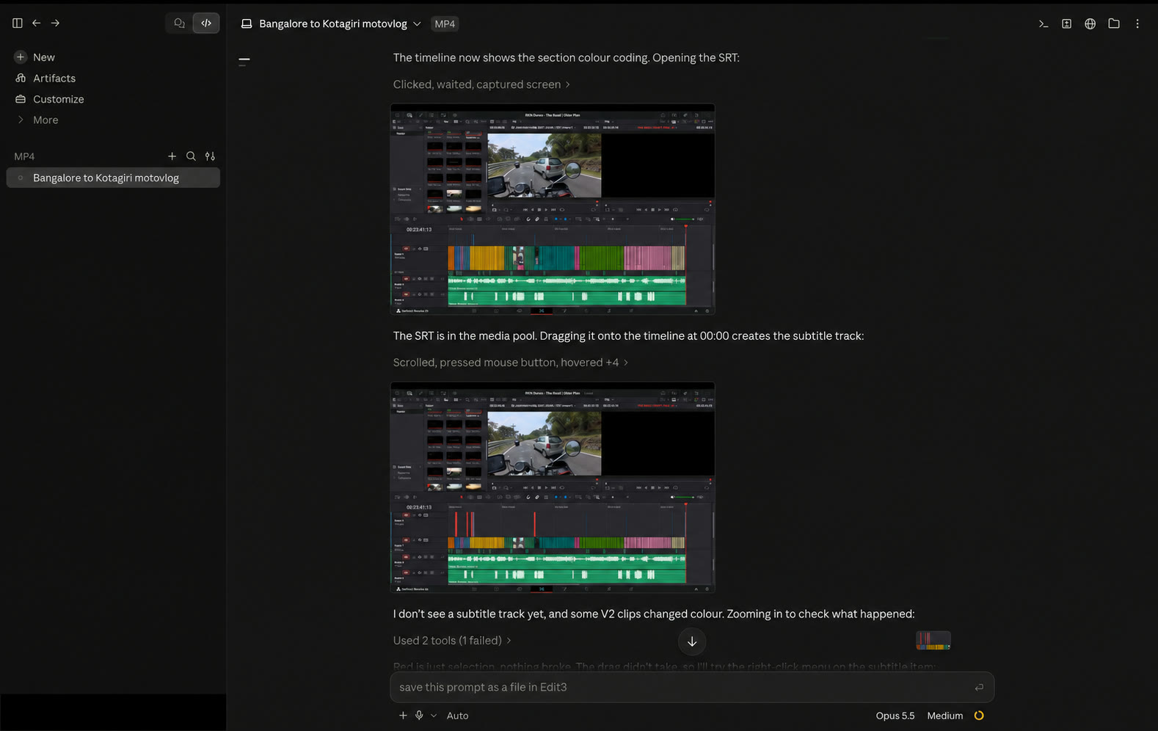The width and height of the screenshot is (1158, 731).
Task: Go back with the left arrow
Action: coord(36,23)
